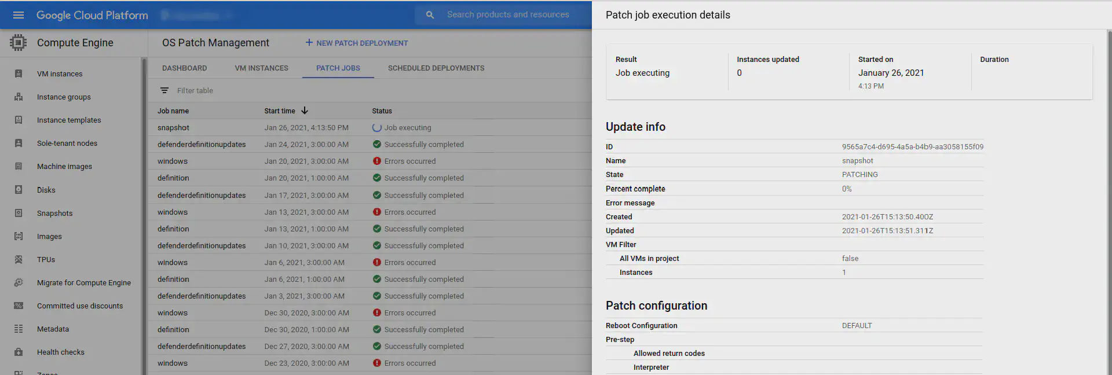Click the Search products and resources field
This screenshot has width=1112, height=375.
508,14
